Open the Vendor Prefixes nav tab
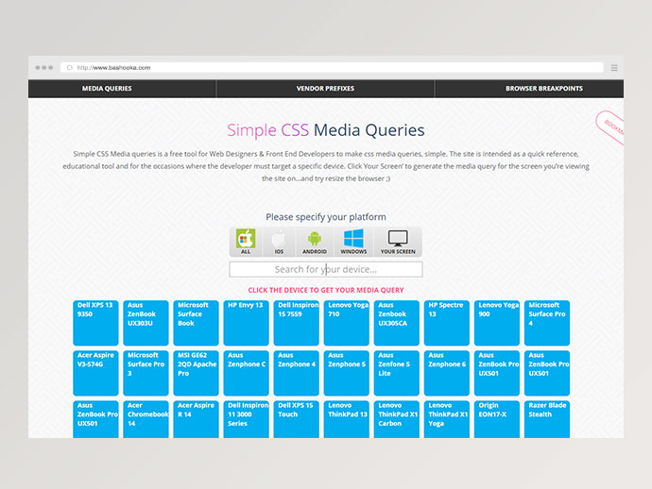The width and height of the screenshot is (652, 489). tap(325, 89)
